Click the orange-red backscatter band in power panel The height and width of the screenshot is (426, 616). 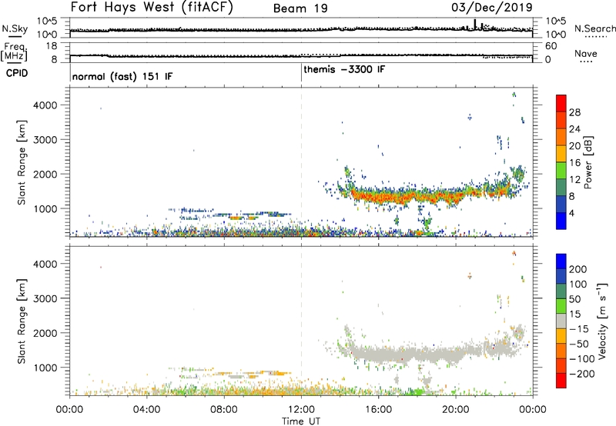click(432, 195)
